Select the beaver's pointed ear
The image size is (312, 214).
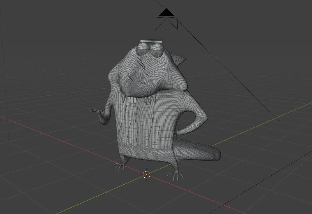point(177,58)
